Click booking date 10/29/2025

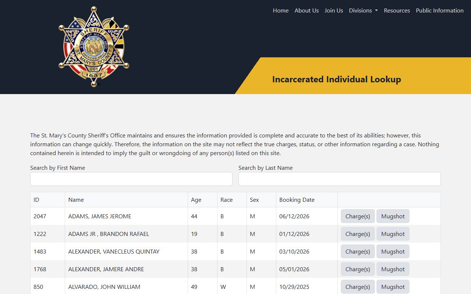click(x=294, y=287)
